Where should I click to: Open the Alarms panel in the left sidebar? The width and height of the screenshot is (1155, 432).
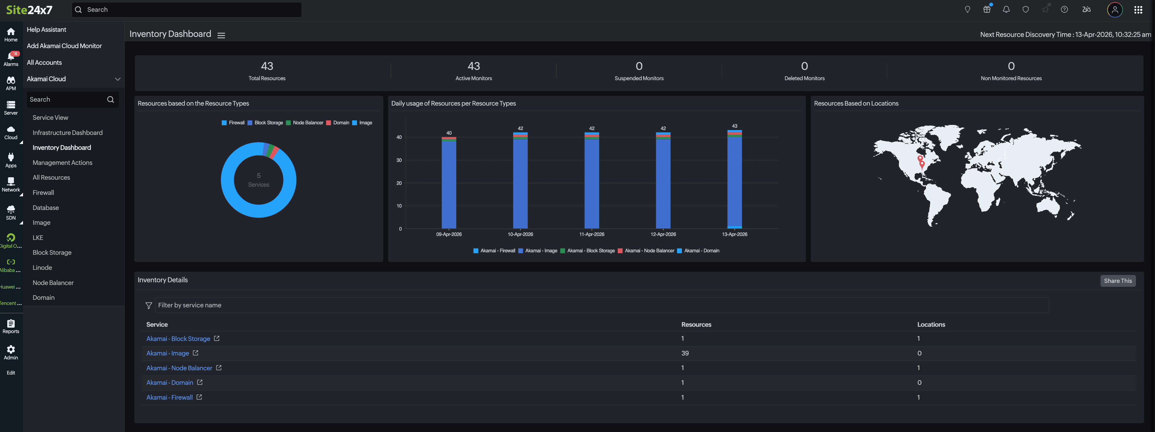(x=11, y=58)
